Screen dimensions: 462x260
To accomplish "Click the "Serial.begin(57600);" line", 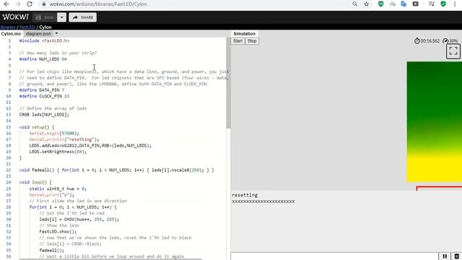I will pyautogui.click(x=54, y=133).
